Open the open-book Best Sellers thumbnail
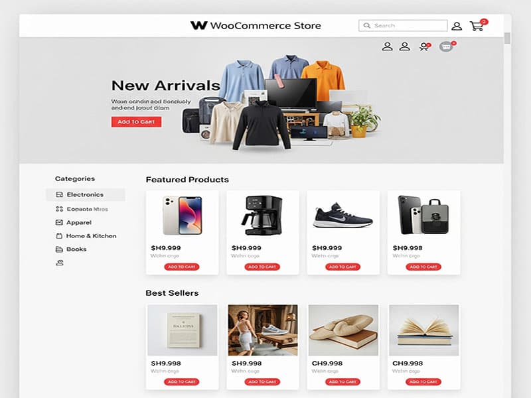Image resolution: width=531 pixels, height=398 pixels. click(x=424, y=330)
